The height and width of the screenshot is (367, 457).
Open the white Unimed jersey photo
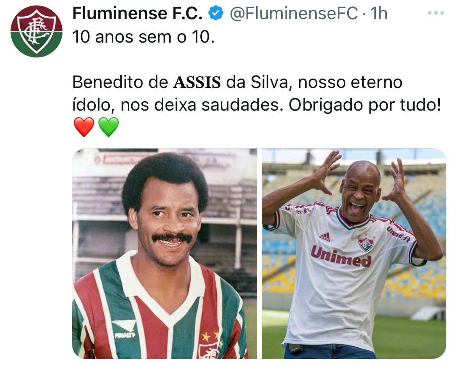[x=354, y=253]
